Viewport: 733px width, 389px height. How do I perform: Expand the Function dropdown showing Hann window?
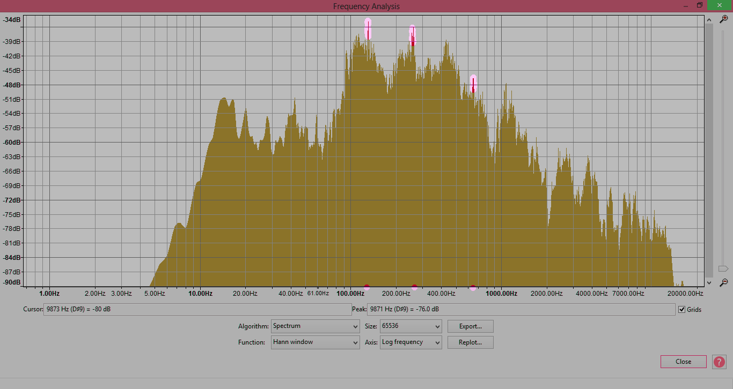pos(315,342)
